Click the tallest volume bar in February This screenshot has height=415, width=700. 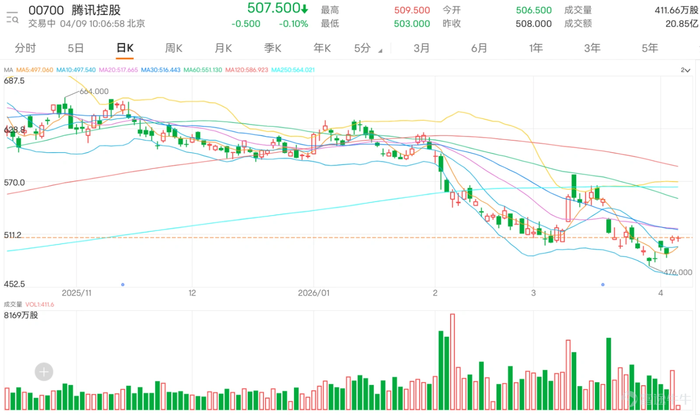point(452,361)
